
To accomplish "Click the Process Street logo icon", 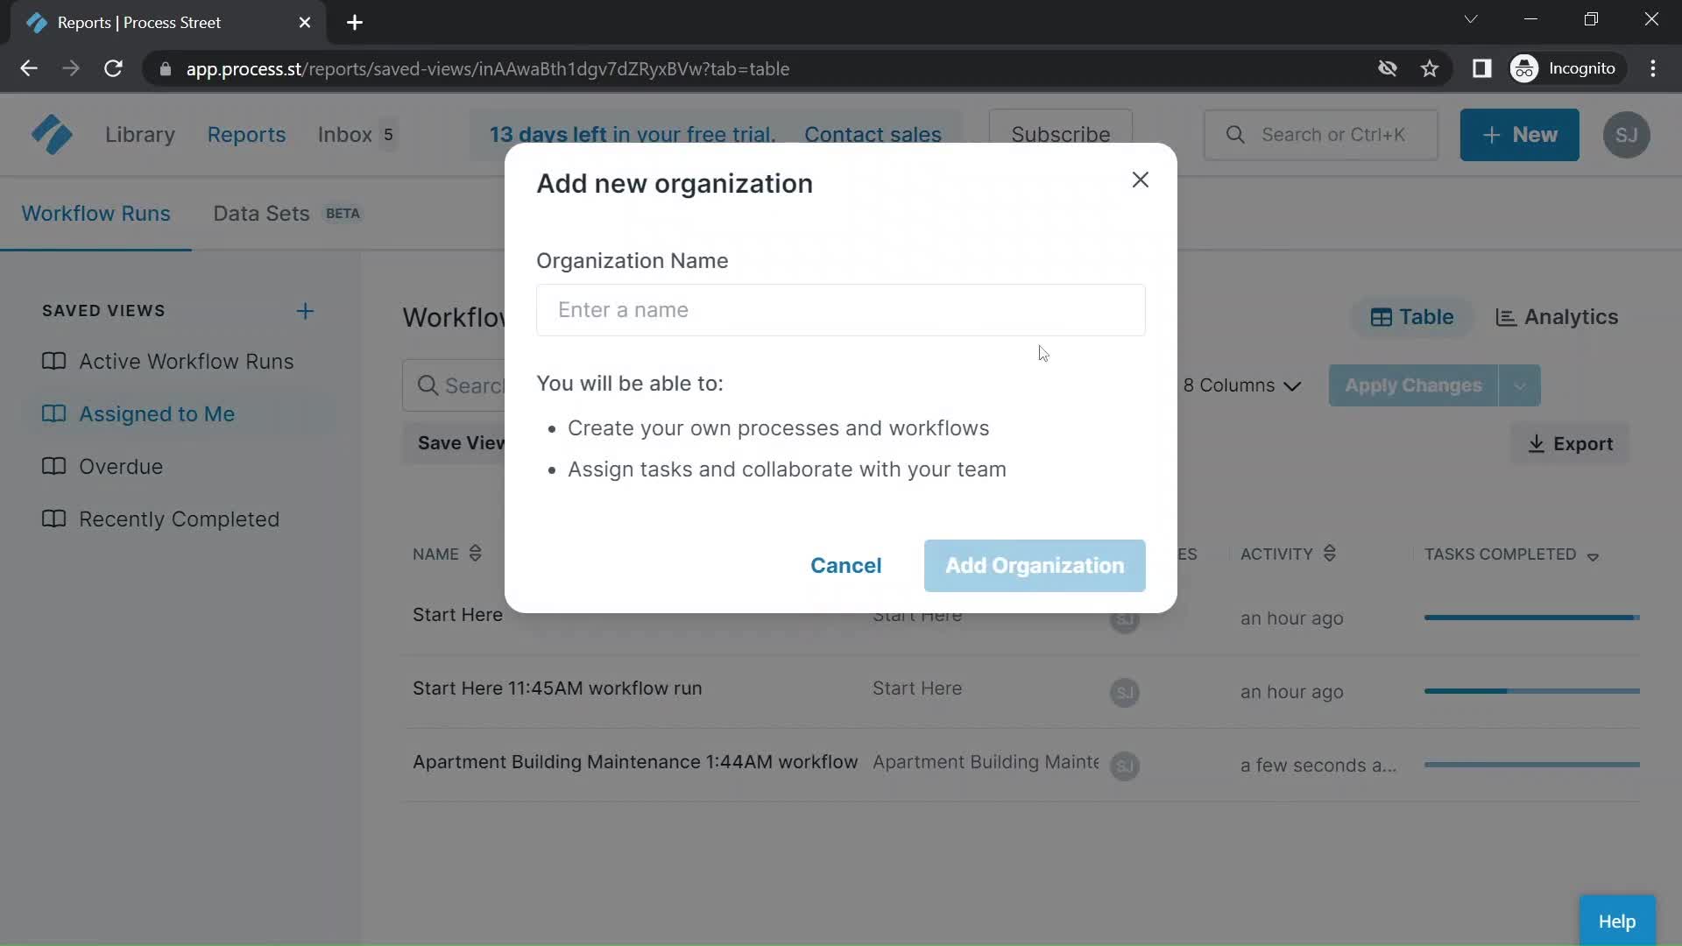I will click(51, 135).
